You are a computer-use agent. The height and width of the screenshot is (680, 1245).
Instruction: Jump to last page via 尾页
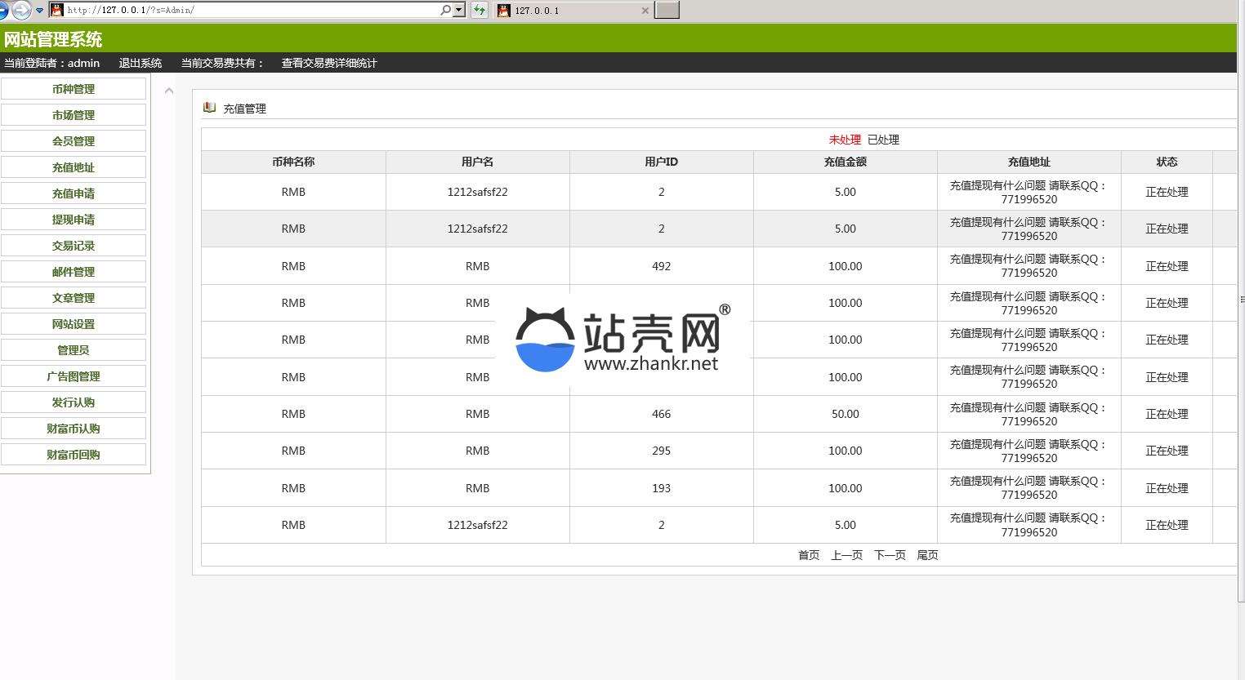point(927,555)
